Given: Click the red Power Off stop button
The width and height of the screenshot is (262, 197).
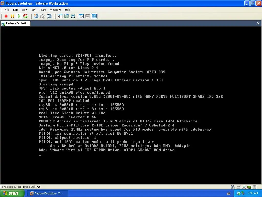Looking at the screenshot, I should (x=6, y=16).
